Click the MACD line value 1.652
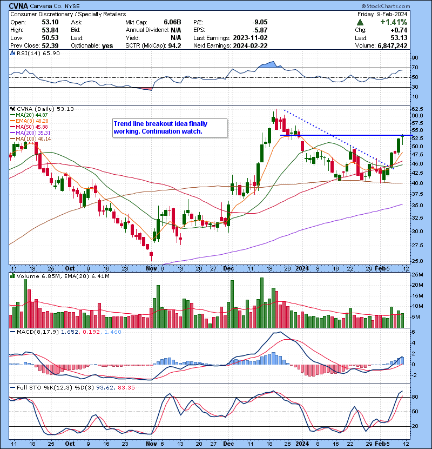 (x=70, y=332)
